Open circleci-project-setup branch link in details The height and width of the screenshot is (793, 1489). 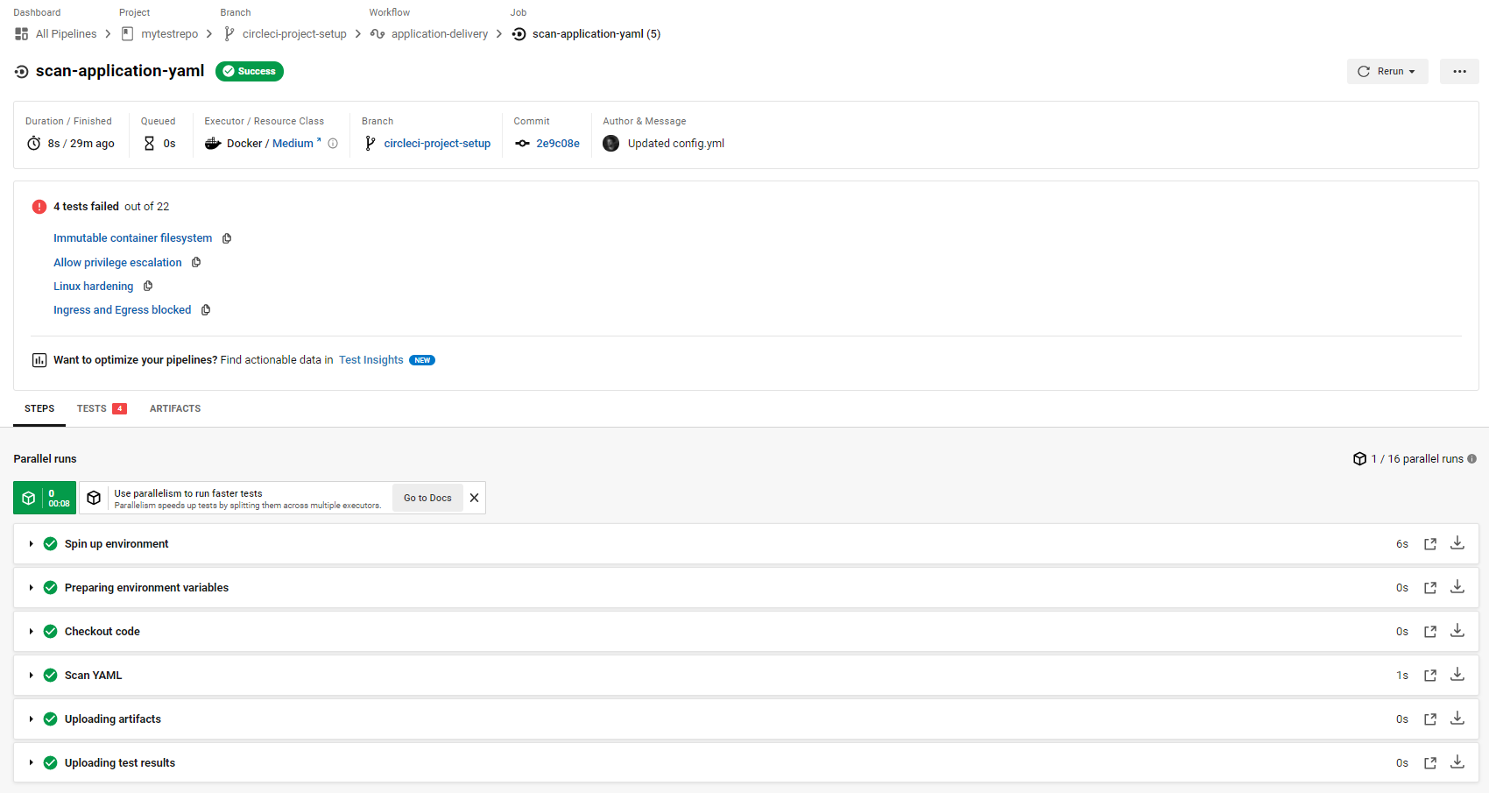[x=437, y=144]
